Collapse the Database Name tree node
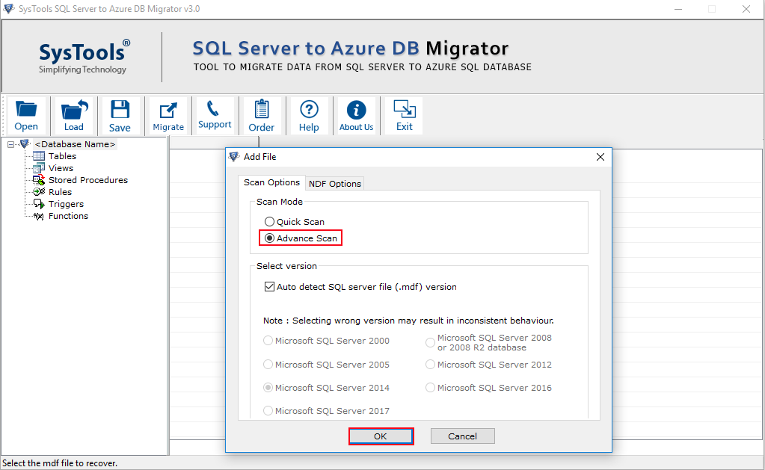This screenshot has height=470, width=765. 11,144
